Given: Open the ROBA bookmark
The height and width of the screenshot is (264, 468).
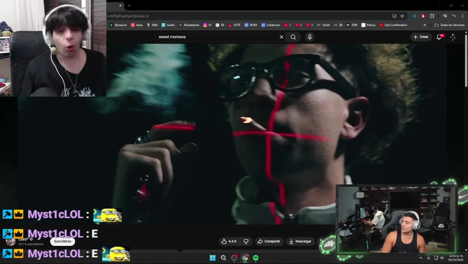Looking at the screenshot, I should tap(251, 25).
